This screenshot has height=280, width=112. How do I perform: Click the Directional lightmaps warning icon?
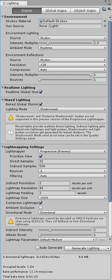click(11, 221)
